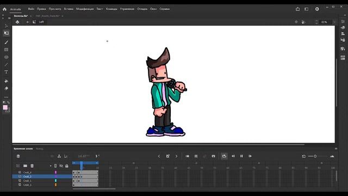Delete the selected layer
This screenshot has height=196, width=348.
(32, 166)
